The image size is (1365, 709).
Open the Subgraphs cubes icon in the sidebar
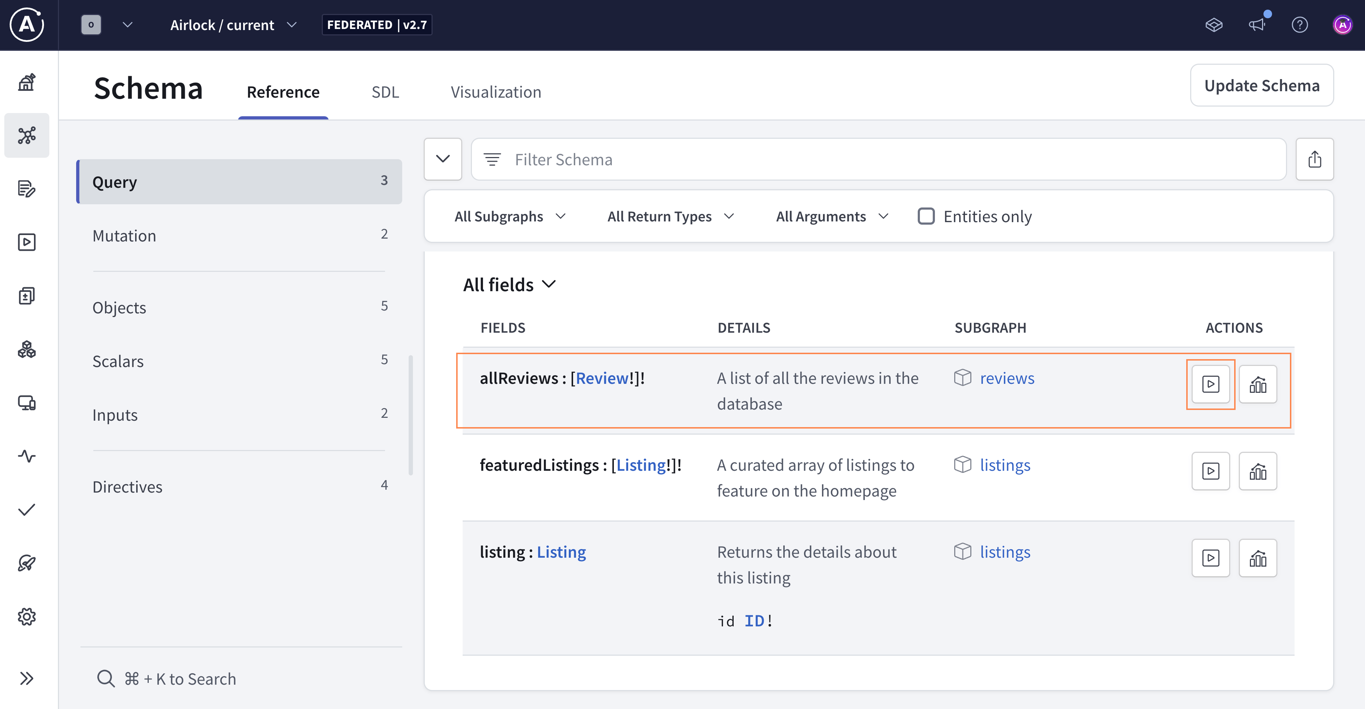[26, 349]
